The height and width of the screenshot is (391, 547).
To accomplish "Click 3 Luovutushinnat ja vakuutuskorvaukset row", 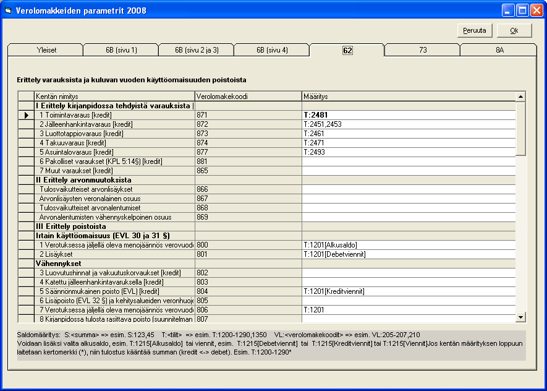I will [x=115, y=273].
